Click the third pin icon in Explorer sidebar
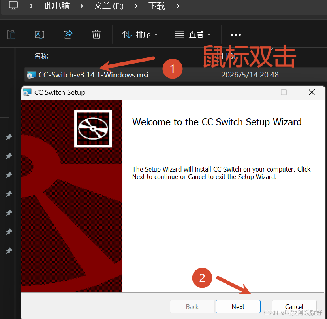 tap(9, 175)
